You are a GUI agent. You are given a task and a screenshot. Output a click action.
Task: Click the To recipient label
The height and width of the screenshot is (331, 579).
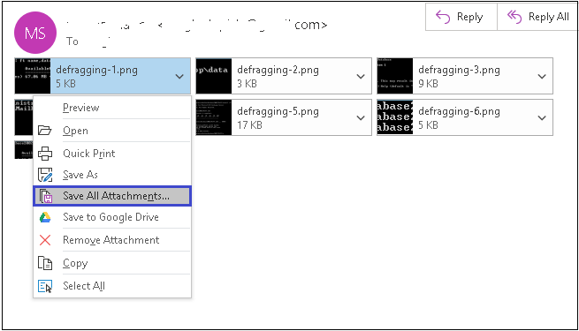72,41
